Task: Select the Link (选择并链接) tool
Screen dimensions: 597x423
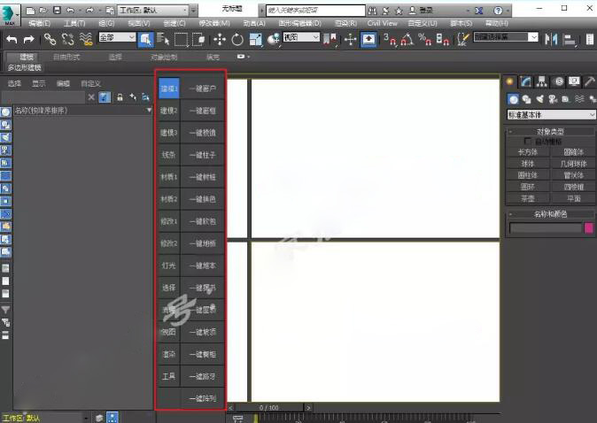Action: [x=50, y=39]
